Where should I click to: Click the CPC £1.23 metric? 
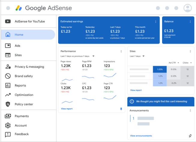pos(87,88)
